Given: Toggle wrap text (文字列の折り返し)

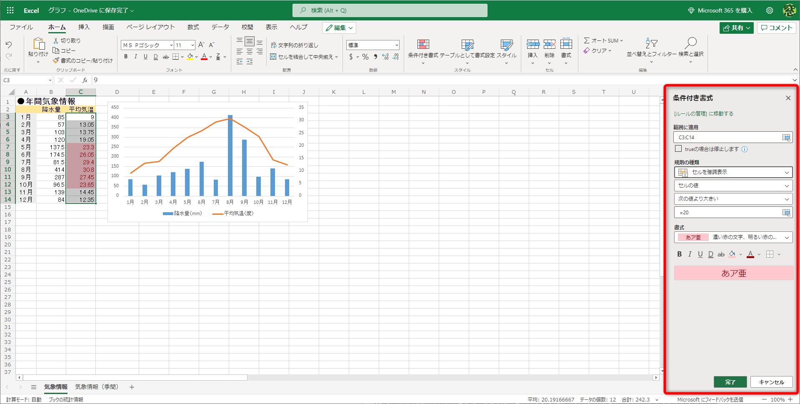Looking at the screenshot, I should click(x=294, y=45).
